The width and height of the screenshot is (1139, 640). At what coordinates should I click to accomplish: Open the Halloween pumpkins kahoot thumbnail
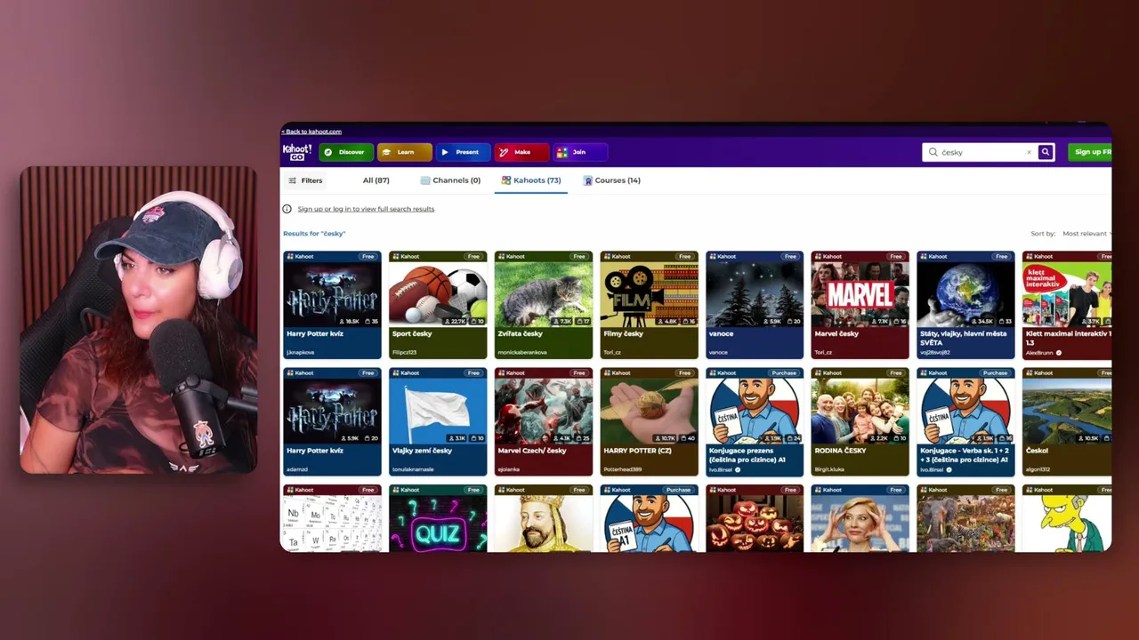pos(755,524)
